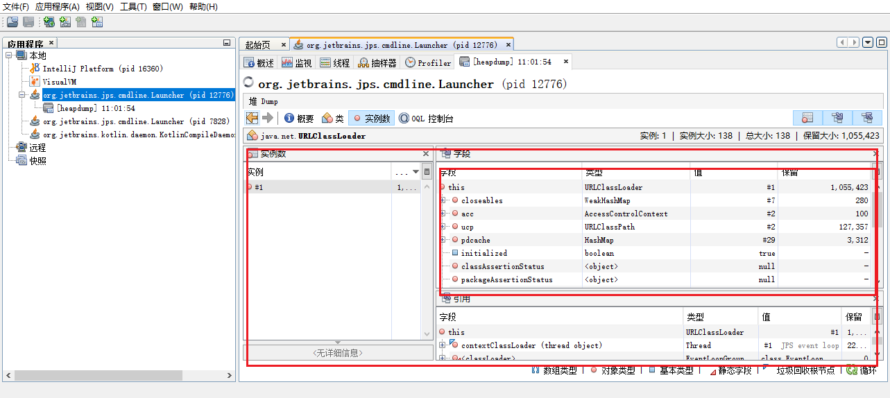The width and height of the screenshot is (890, 398).
Task: Select the VisualVM application node
Action: (59, 82)
